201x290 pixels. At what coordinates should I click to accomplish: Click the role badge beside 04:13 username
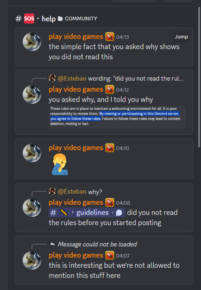coord(110,37)
